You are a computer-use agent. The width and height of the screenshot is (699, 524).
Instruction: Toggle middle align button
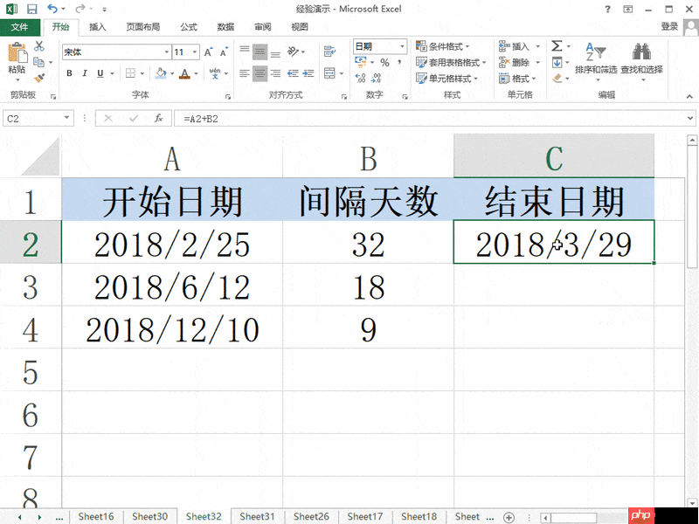coord(260,52)
